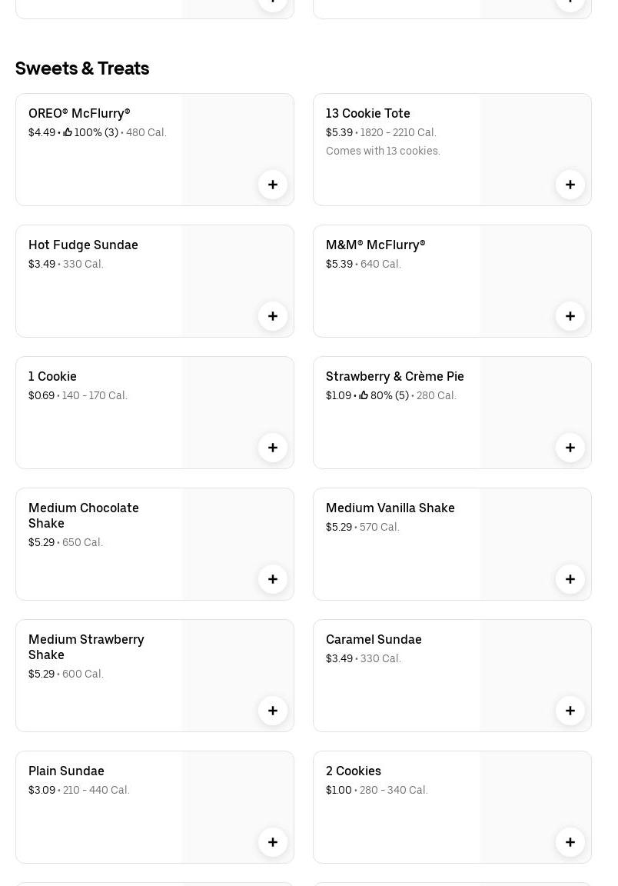This screenshot has width=618, height=886.
Task: Add Medium Chocolate Shake via plus
Action: click(x=273, y=579)
